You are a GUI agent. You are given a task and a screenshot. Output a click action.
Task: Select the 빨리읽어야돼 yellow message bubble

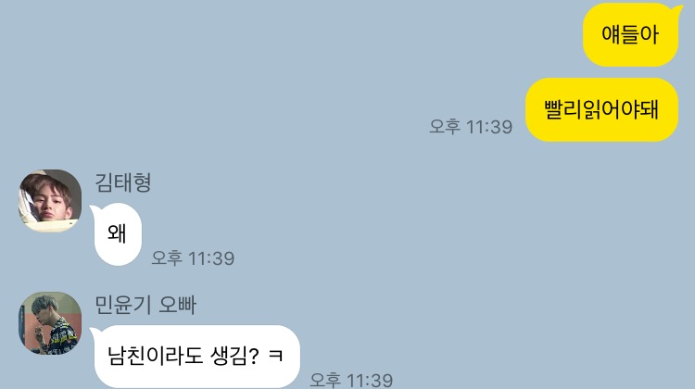tap(601, 110)
